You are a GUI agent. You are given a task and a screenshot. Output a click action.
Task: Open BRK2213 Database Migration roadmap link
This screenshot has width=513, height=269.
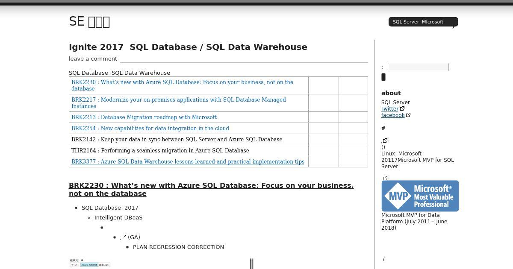point(144,117)
